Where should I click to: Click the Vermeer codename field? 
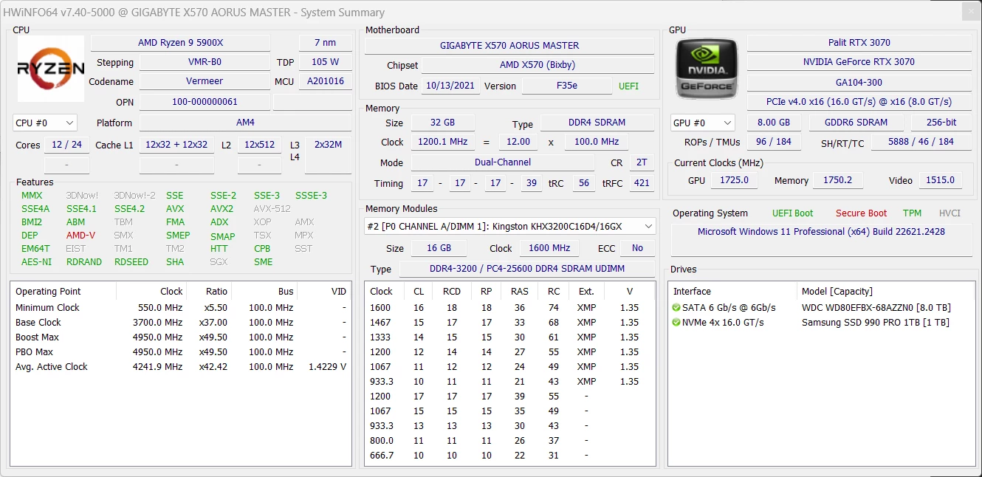click(205, 81)
